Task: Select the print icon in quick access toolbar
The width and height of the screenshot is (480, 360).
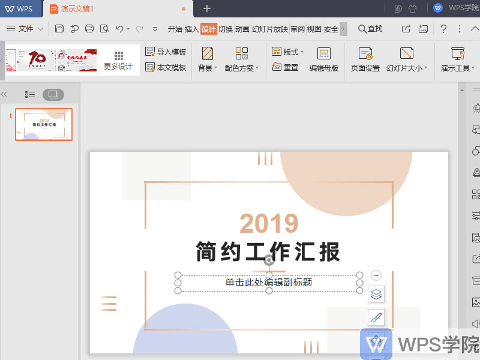Action: [90, 28]
